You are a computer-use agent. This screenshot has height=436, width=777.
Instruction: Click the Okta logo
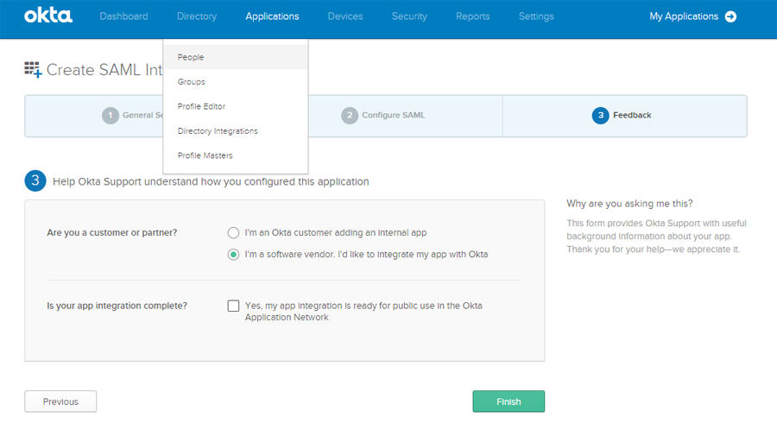(48, 16)
